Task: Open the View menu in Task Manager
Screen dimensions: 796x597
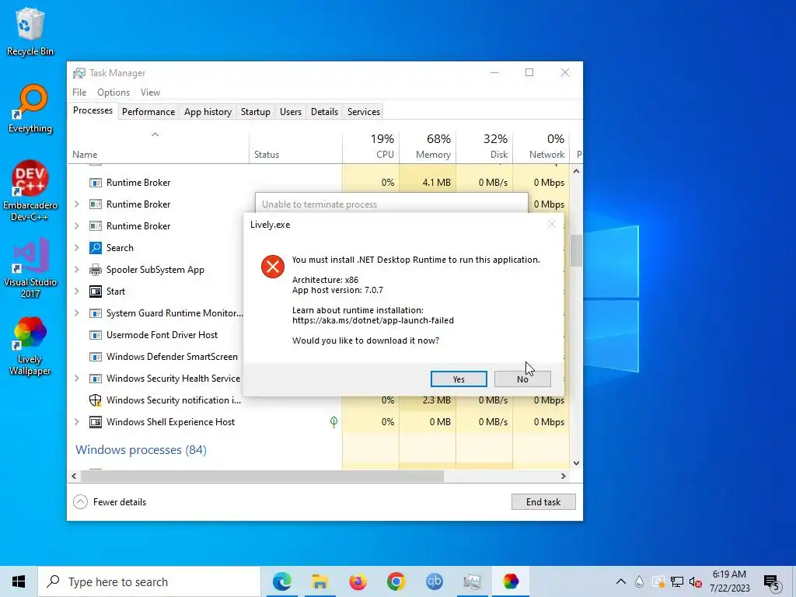Action: pos(150,93)
